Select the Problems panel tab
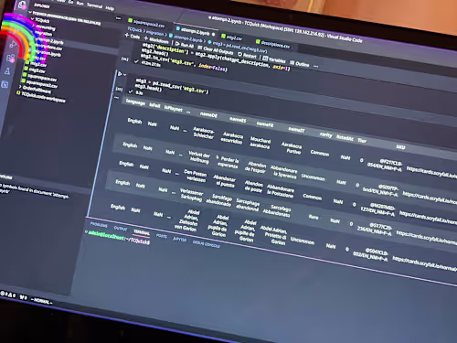 point(99,225)
